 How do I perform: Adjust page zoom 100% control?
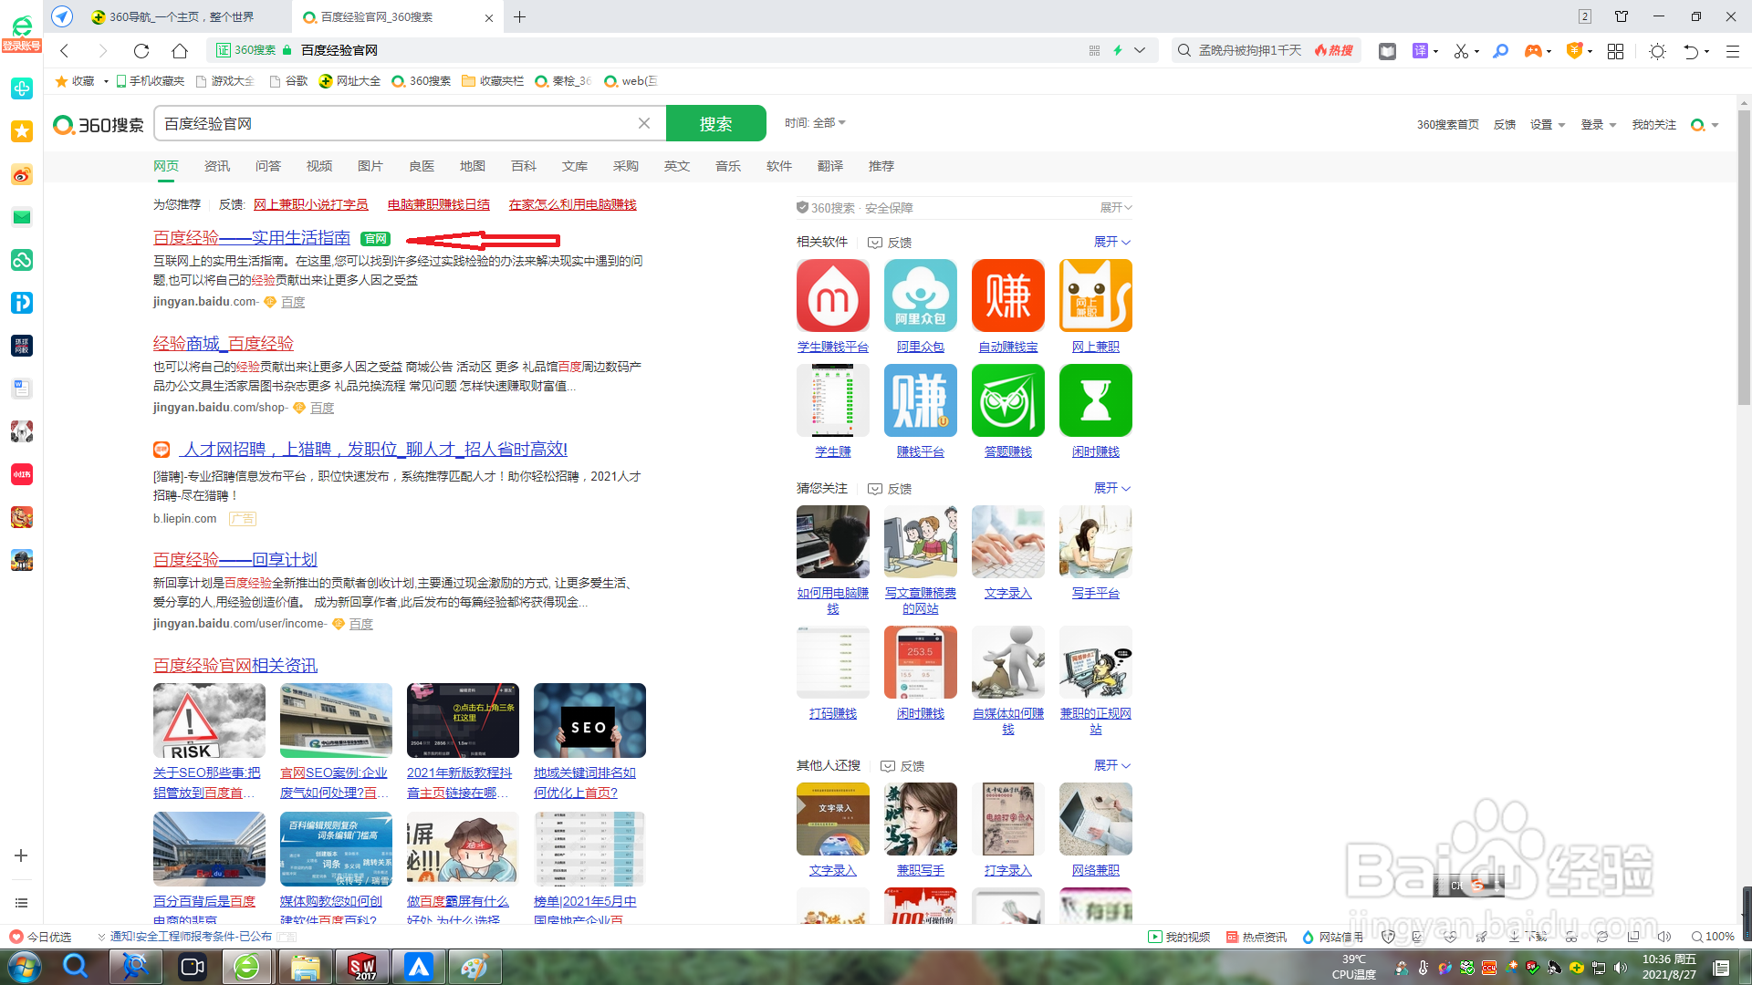point(1713,937)
